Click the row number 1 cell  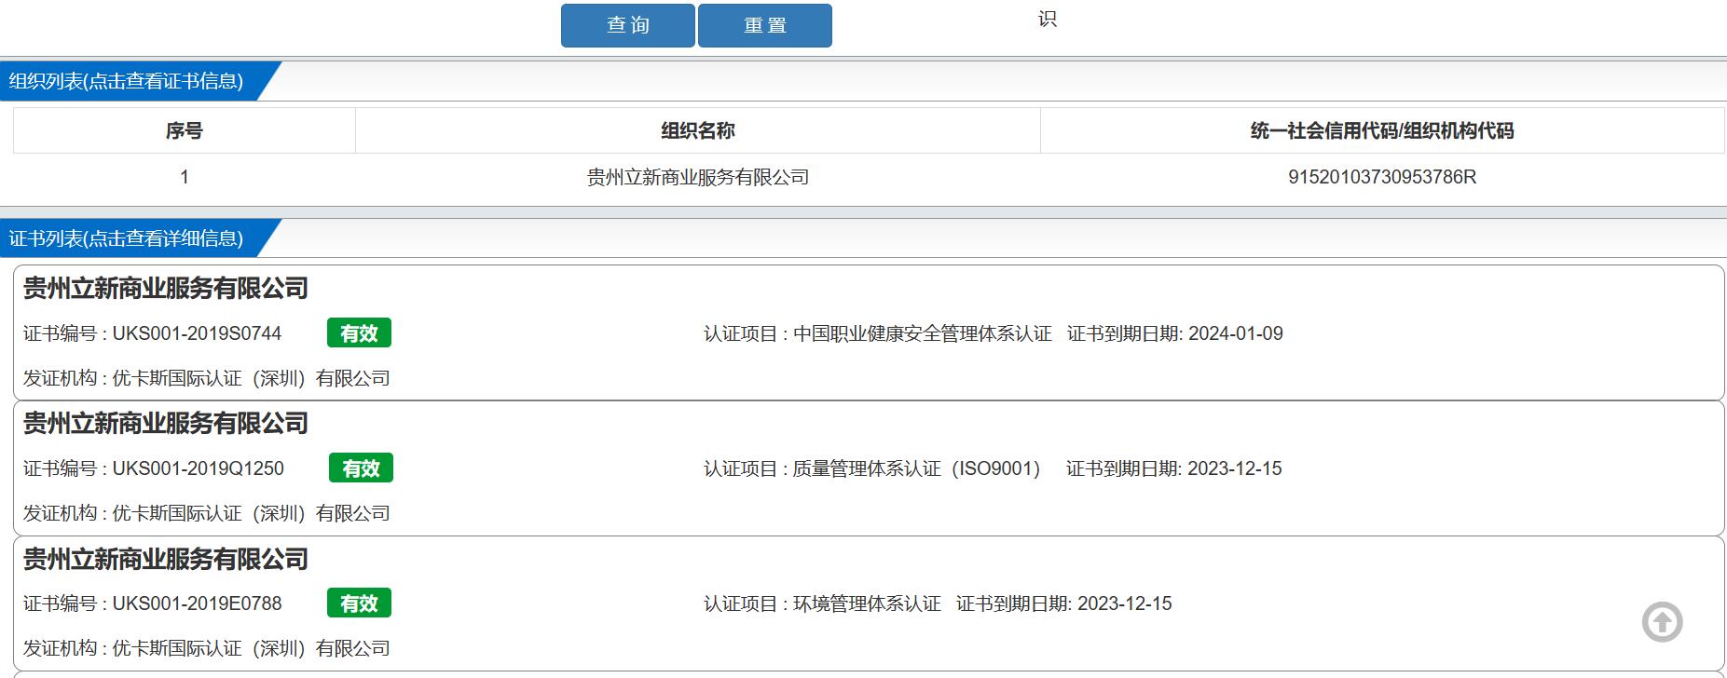point(185,177)
